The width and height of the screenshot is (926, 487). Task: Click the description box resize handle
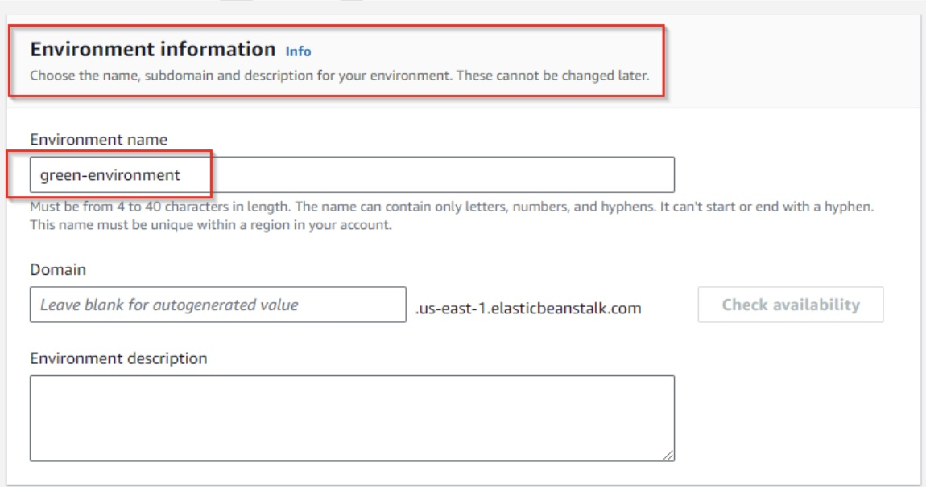pos(668,455)
